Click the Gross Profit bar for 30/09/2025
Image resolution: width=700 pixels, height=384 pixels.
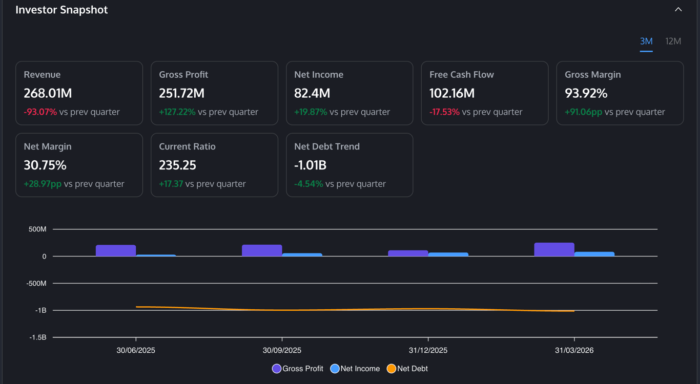pyautogui.click(x=262, y=250)
